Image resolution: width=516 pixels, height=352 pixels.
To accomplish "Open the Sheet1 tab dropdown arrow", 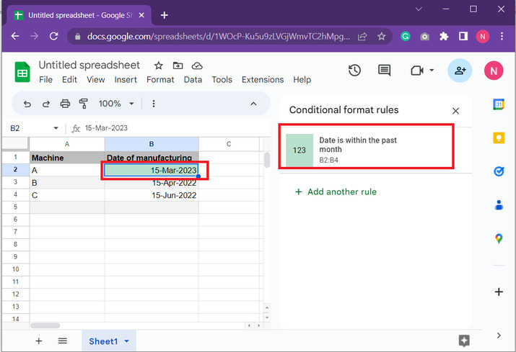I will pos(127,341).
